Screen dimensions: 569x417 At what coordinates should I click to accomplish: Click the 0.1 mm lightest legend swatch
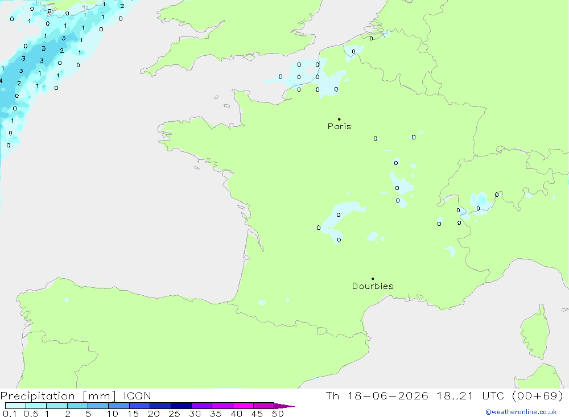tap(15, 406)
